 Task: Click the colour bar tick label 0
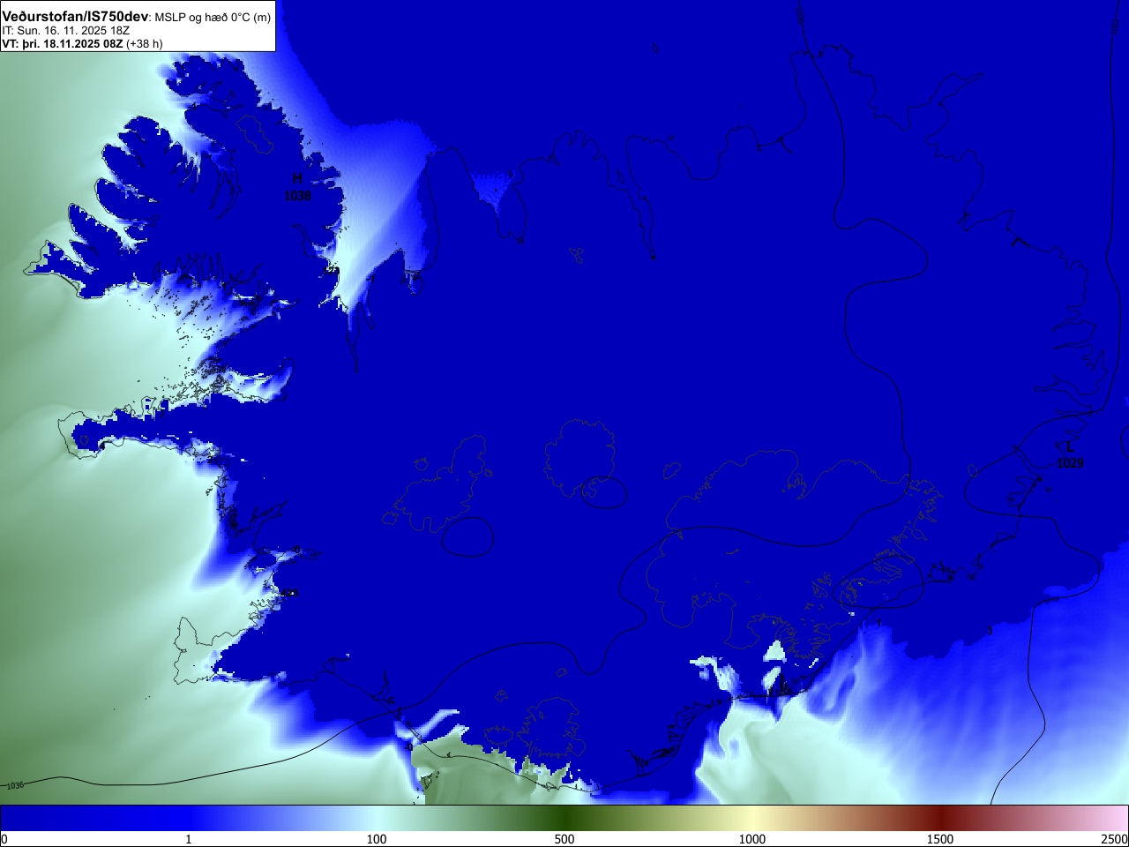click(x=4, y=839)
